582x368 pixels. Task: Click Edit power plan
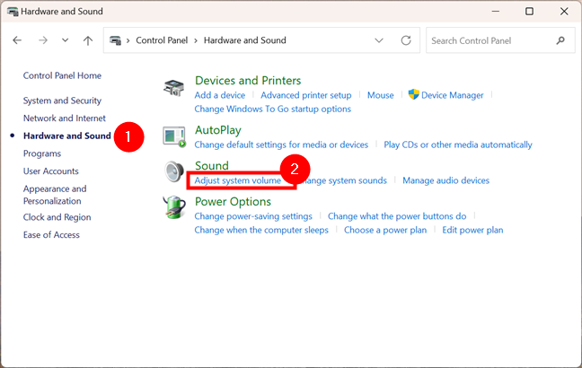click(x=472, y=230)
